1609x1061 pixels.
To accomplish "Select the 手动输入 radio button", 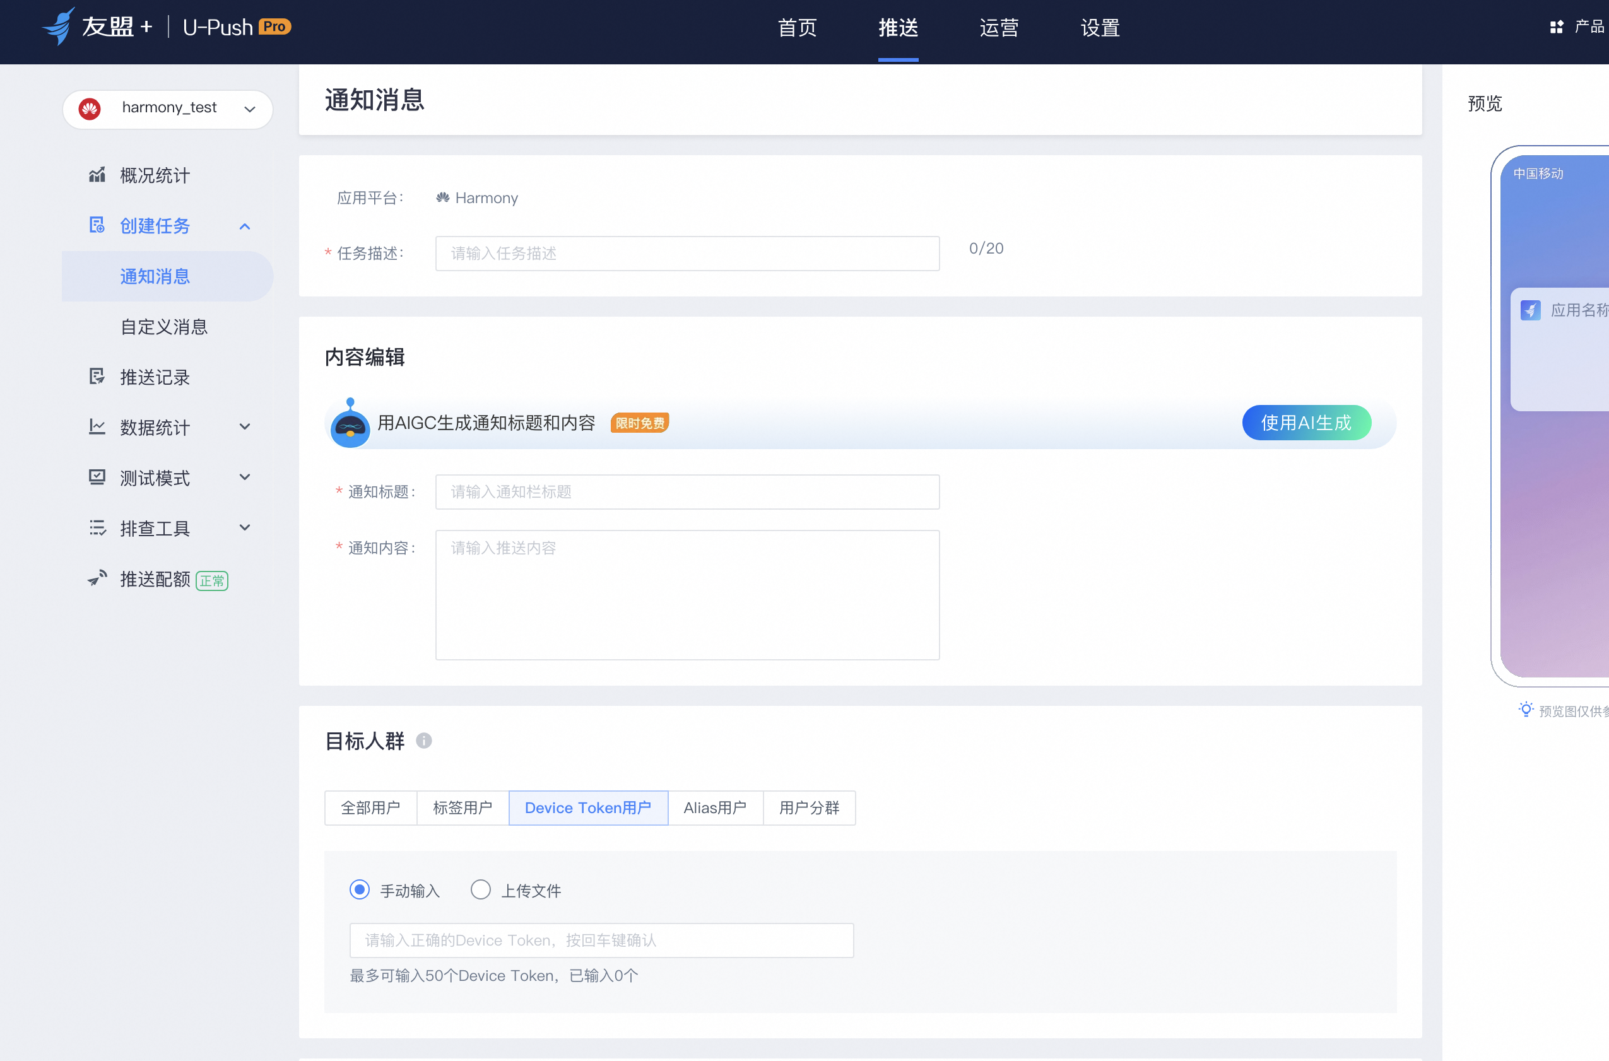I will coord(360,890).
